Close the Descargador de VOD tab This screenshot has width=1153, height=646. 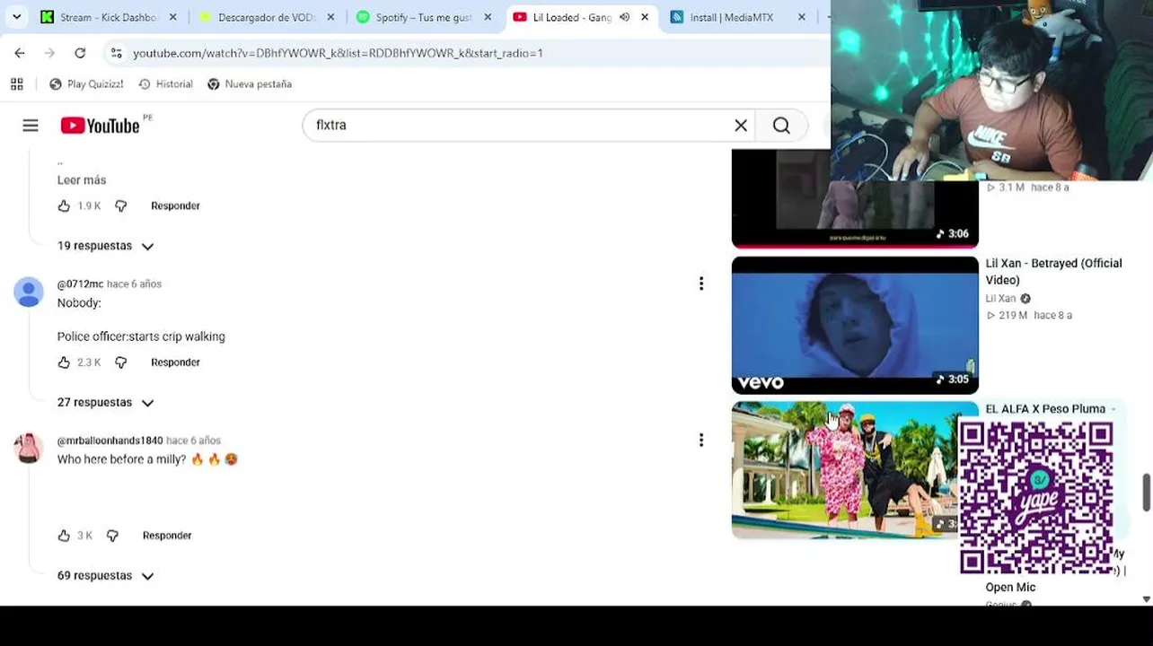pos(330,17)
